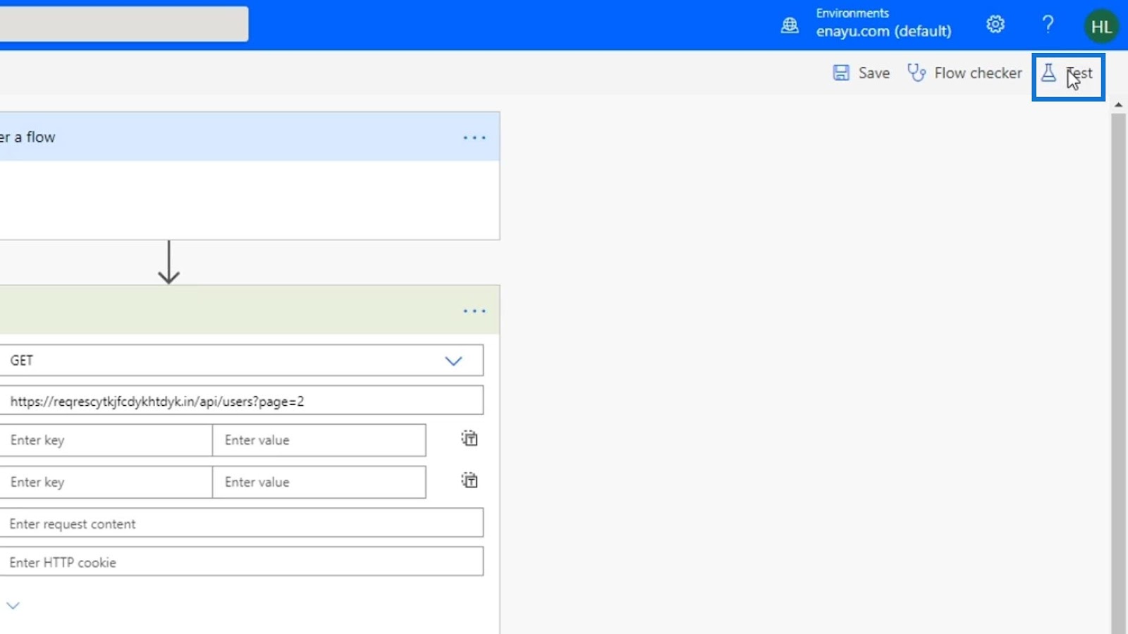Click the Flow checker stethoscope icon
This screenshot has width=1128, height=634.
(916, 73)
